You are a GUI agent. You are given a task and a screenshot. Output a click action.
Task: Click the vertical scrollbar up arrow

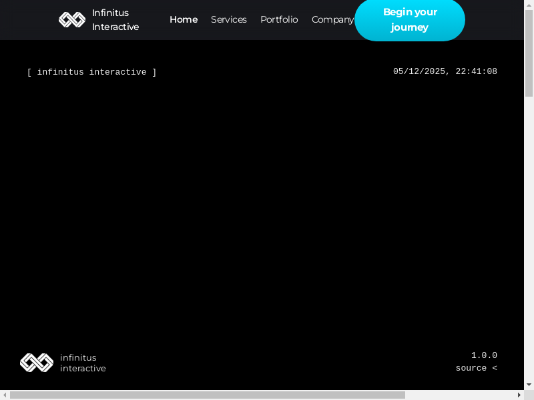[x=529, y=5]
